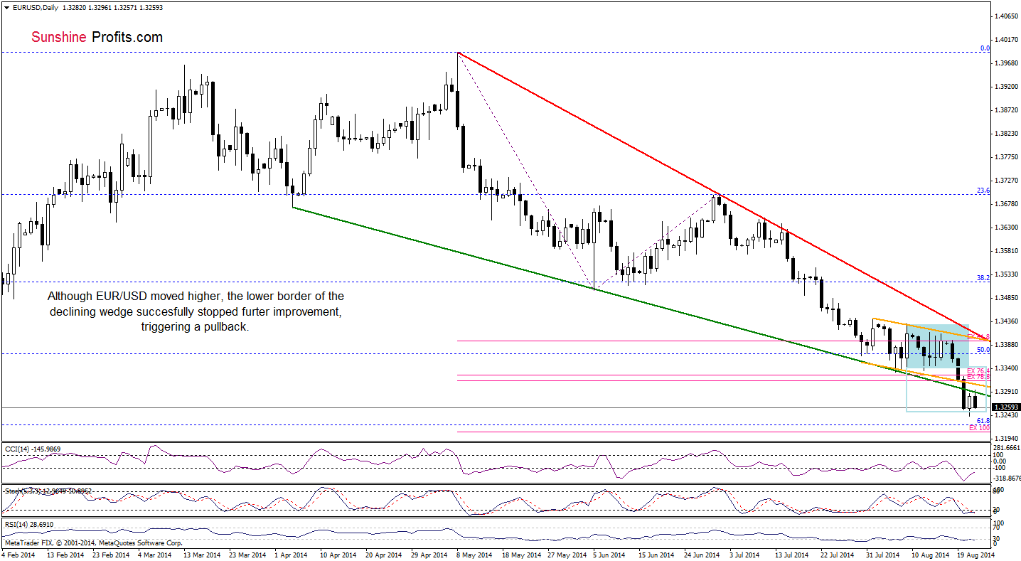Screen dimensions: 1021x561
Task: Click the 4 Feb 2014 date label
Action: click(x=19, y=554)
